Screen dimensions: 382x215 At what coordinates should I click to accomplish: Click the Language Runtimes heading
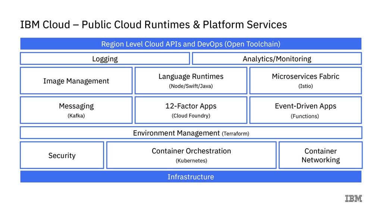tap(191, 76)
